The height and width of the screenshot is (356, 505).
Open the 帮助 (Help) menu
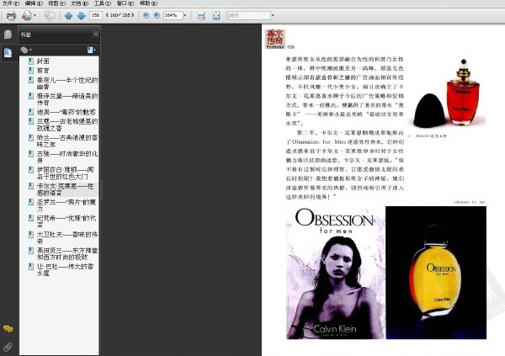148,3
